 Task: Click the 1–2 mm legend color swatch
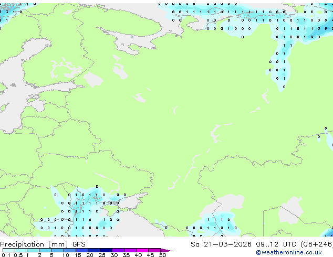pyautogui.click(x=33, y=250)
